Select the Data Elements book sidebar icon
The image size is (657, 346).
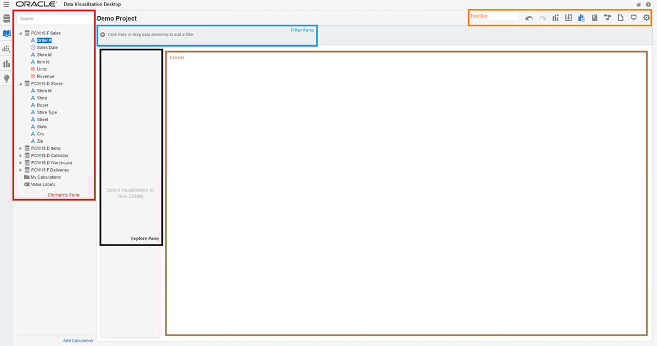[x=6, y=33]
